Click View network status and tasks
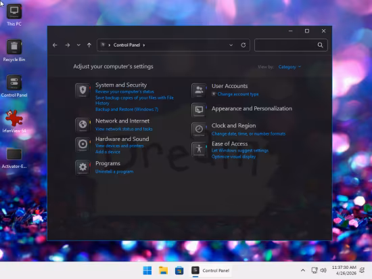372x279 pixels. 124,129
